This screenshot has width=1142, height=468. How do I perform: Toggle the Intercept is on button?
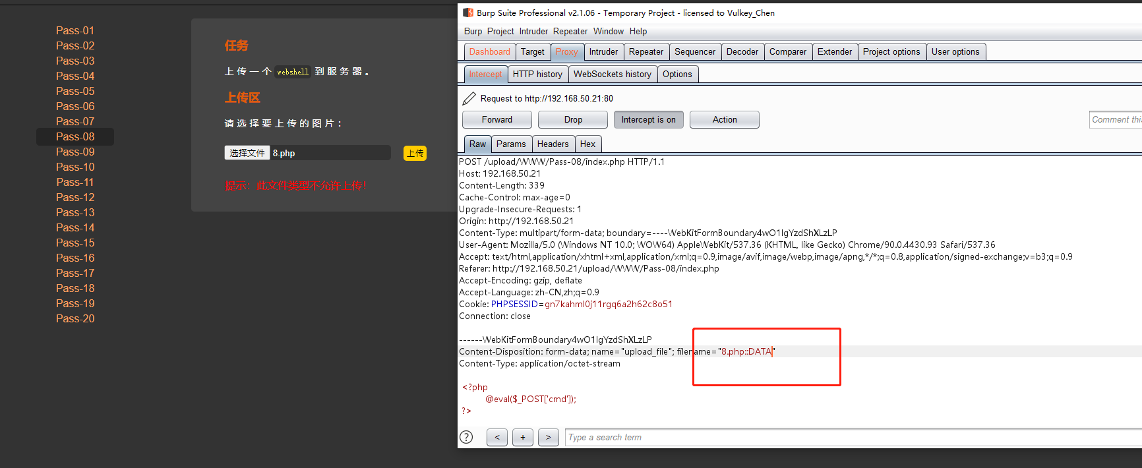pyautogui.click(x=649, y=119)
